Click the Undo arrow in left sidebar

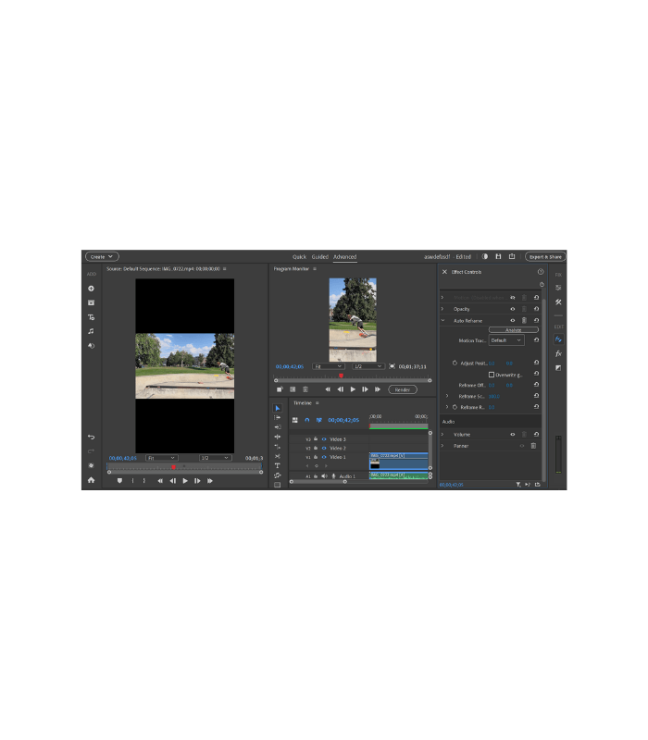[91, 437]
